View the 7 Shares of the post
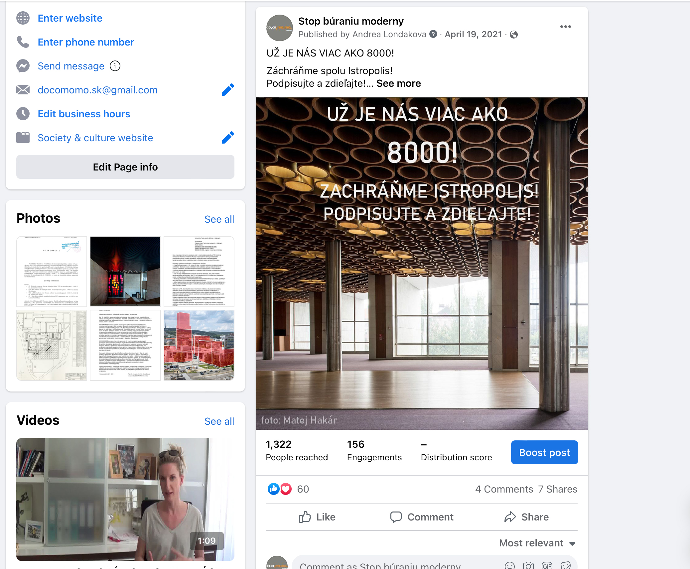Screen dimensions: 690x569 (x=558, y=489)
